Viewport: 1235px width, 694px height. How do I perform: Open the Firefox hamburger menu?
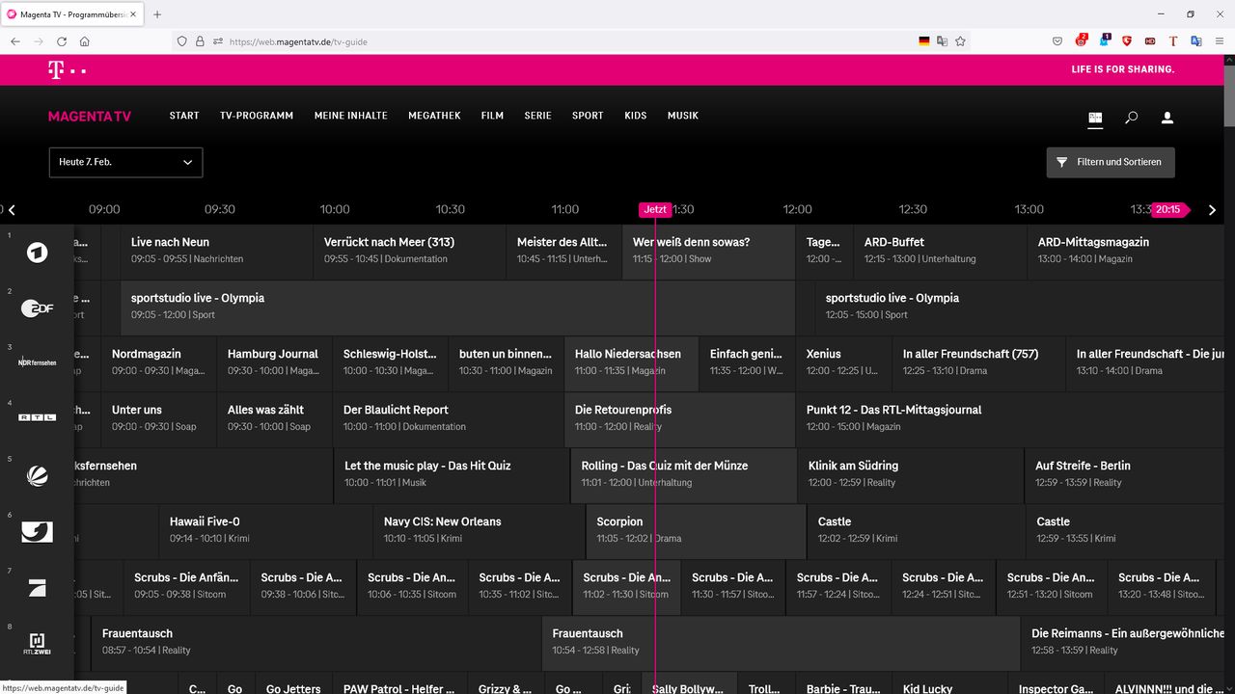pyautogui.click(x=1220, y=41)
